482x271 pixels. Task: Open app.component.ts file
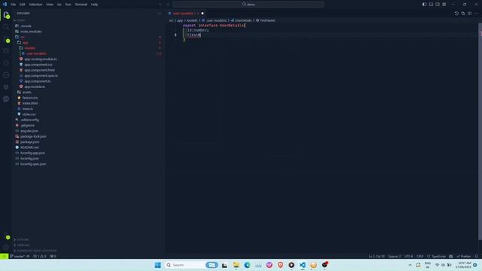click(x=38, y=81)
